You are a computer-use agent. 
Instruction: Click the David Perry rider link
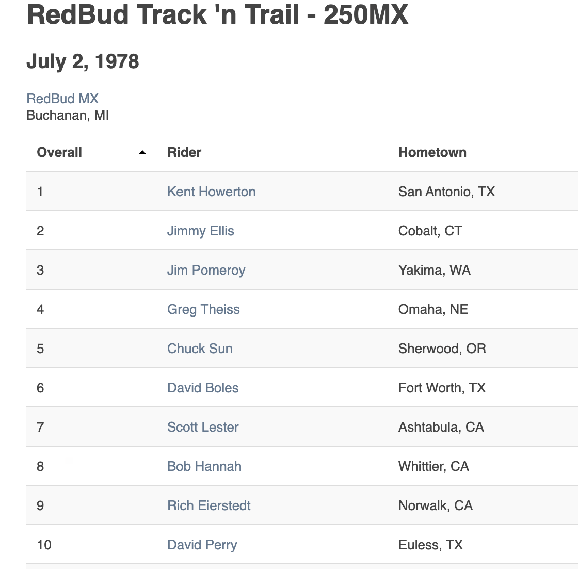202,545
